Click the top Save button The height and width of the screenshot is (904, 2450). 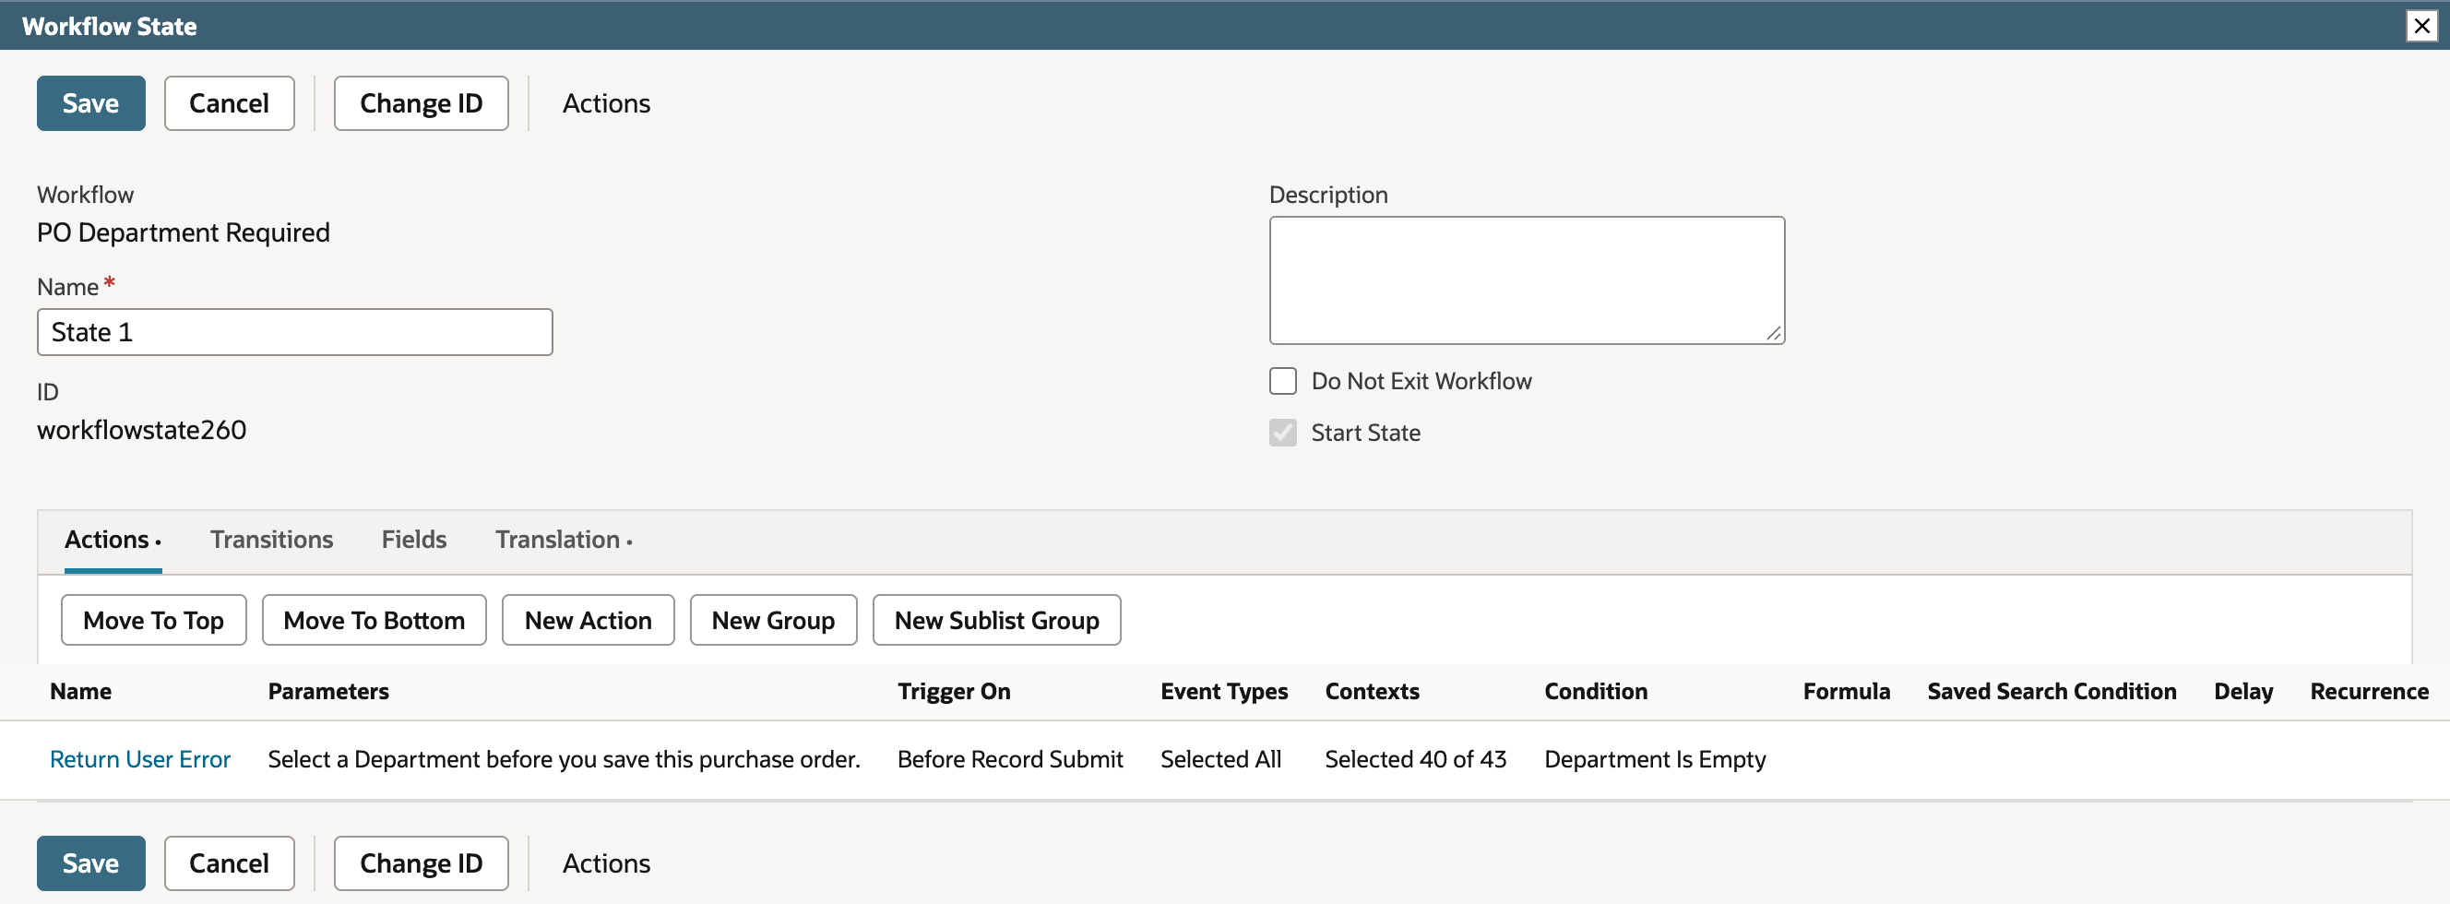[91, 102]
